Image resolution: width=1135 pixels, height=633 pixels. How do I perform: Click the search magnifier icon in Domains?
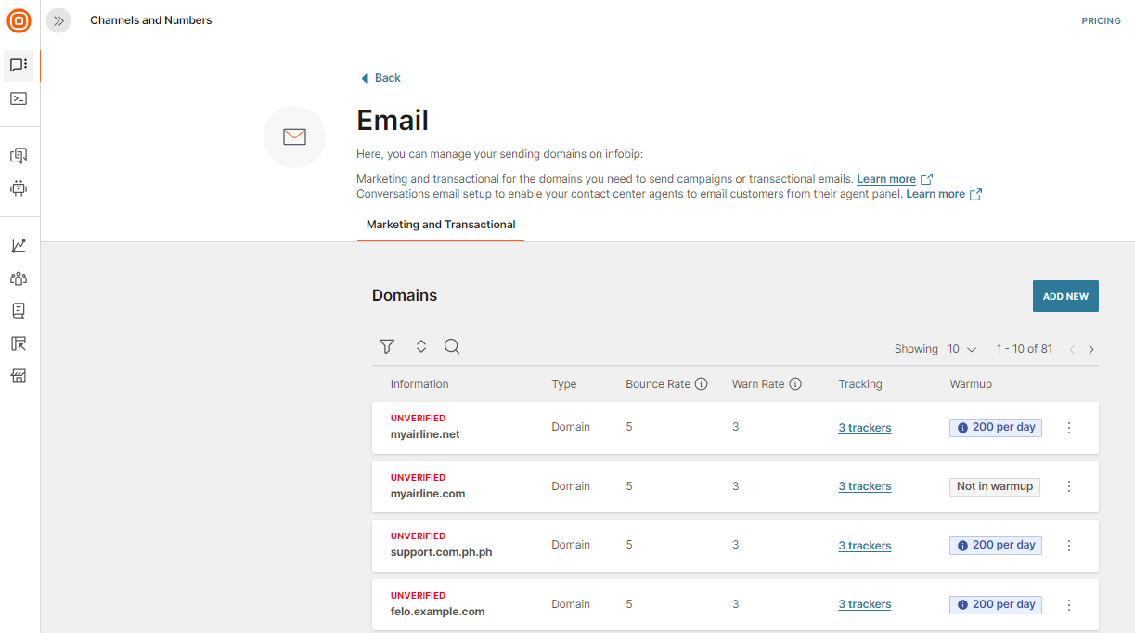coord(452,346)
